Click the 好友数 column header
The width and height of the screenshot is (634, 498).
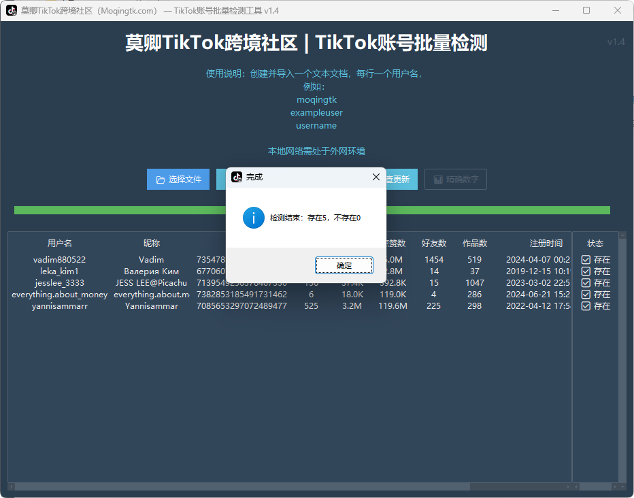click(434, 244)
